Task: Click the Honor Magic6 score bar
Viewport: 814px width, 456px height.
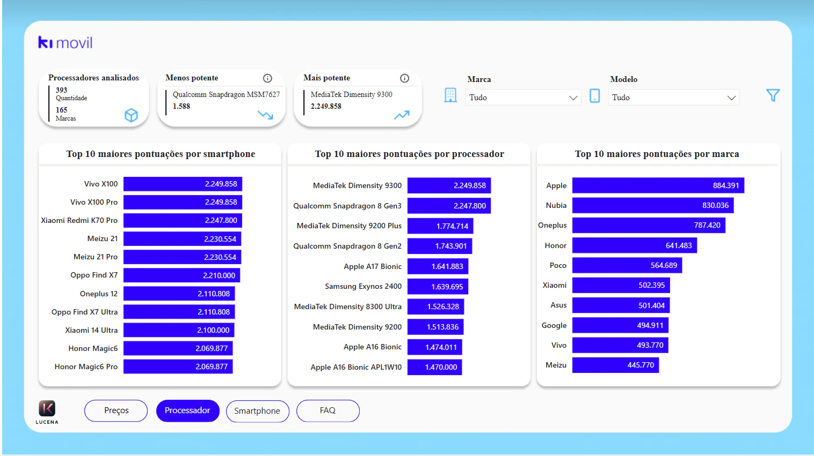Action: [x=178, y=348]
